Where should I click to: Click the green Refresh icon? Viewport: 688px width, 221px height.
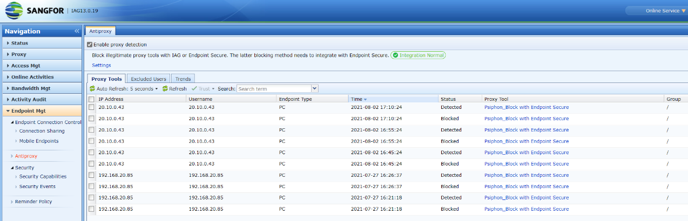pyautogui.click(x=165, y=89)
